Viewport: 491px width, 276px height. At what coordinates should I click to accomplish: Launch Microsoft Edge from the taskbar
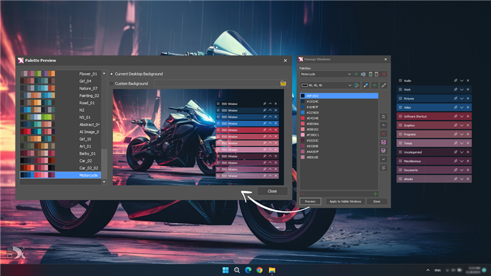tap(248, 270)
